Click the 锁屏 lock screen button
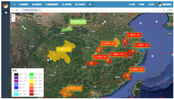 [141, 5]
